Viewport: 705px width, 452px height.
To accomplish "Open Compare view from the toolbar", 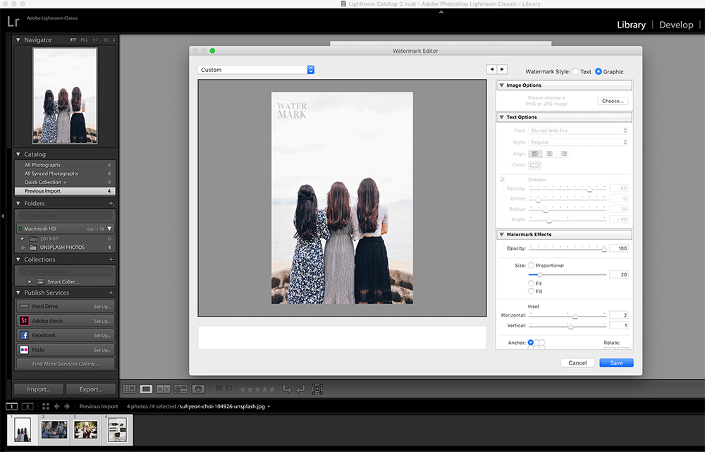I will [x=163, y=389].
